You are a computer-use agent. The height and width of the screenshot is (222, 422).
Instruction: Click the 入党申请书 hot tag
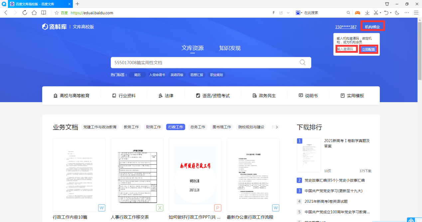coord(157,75)
